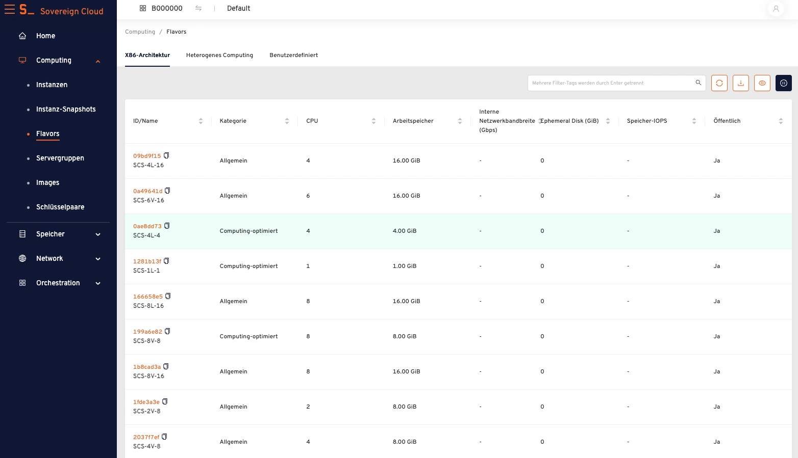Collapse the Computing sidebar section
This screenshot has height=458, width=798.
pyautogui.click(x=98, y=61)
